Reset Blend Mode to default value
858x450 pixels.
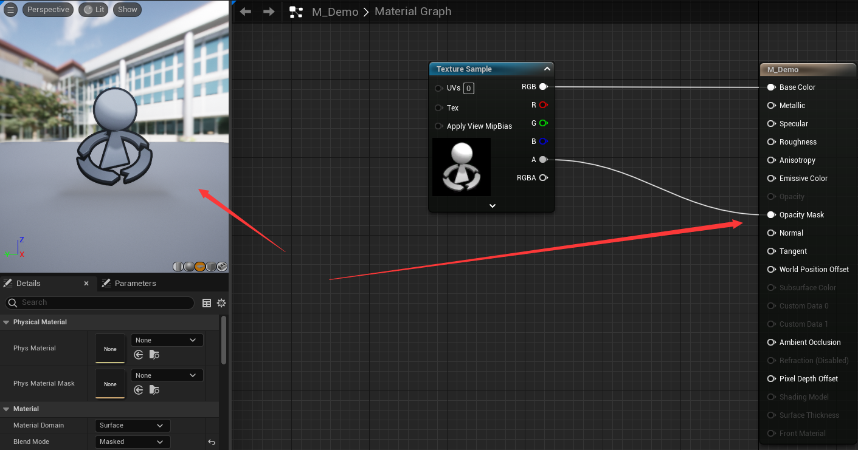click(x=212, y=442)
